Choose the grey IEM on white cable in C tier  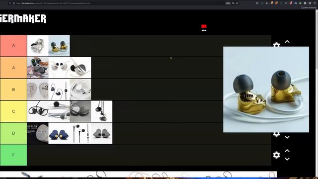tap(59, 111)
